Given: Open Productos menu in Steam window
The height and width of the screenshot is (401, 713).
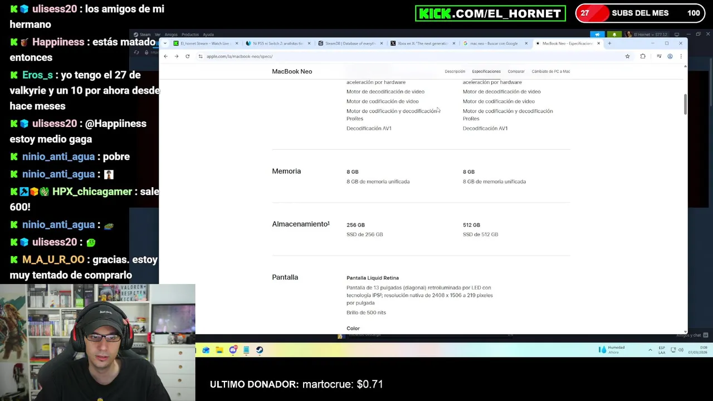Looking at the screenshot, I should pyautogui.click(x=190, y=35).
